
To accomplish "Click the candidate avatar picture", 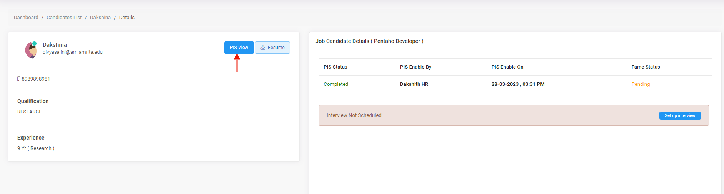I will pyautogui.click(x=30, y=50).
